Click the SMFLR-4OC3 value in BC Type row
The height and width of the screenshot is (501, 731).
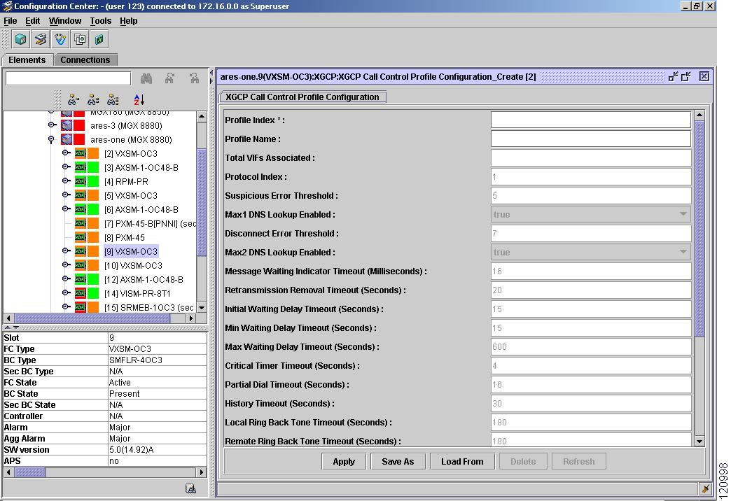coord(136,360)
